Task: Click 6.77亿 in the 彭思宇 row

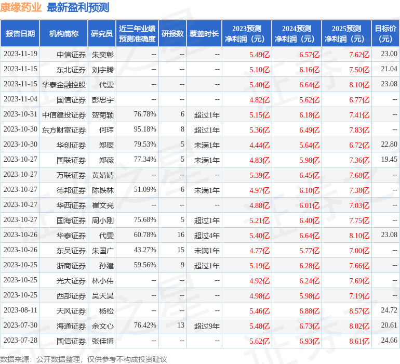Action: (359, 100)
